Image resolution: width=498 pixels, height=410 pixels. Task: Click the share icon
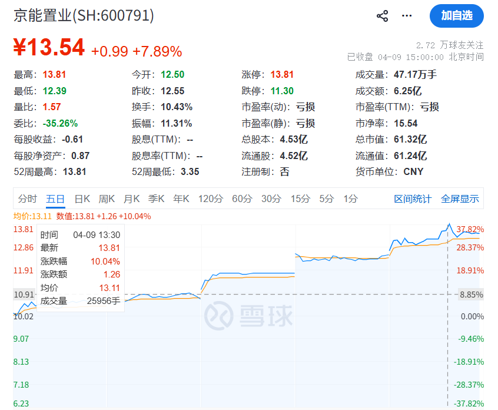(382, 16)
